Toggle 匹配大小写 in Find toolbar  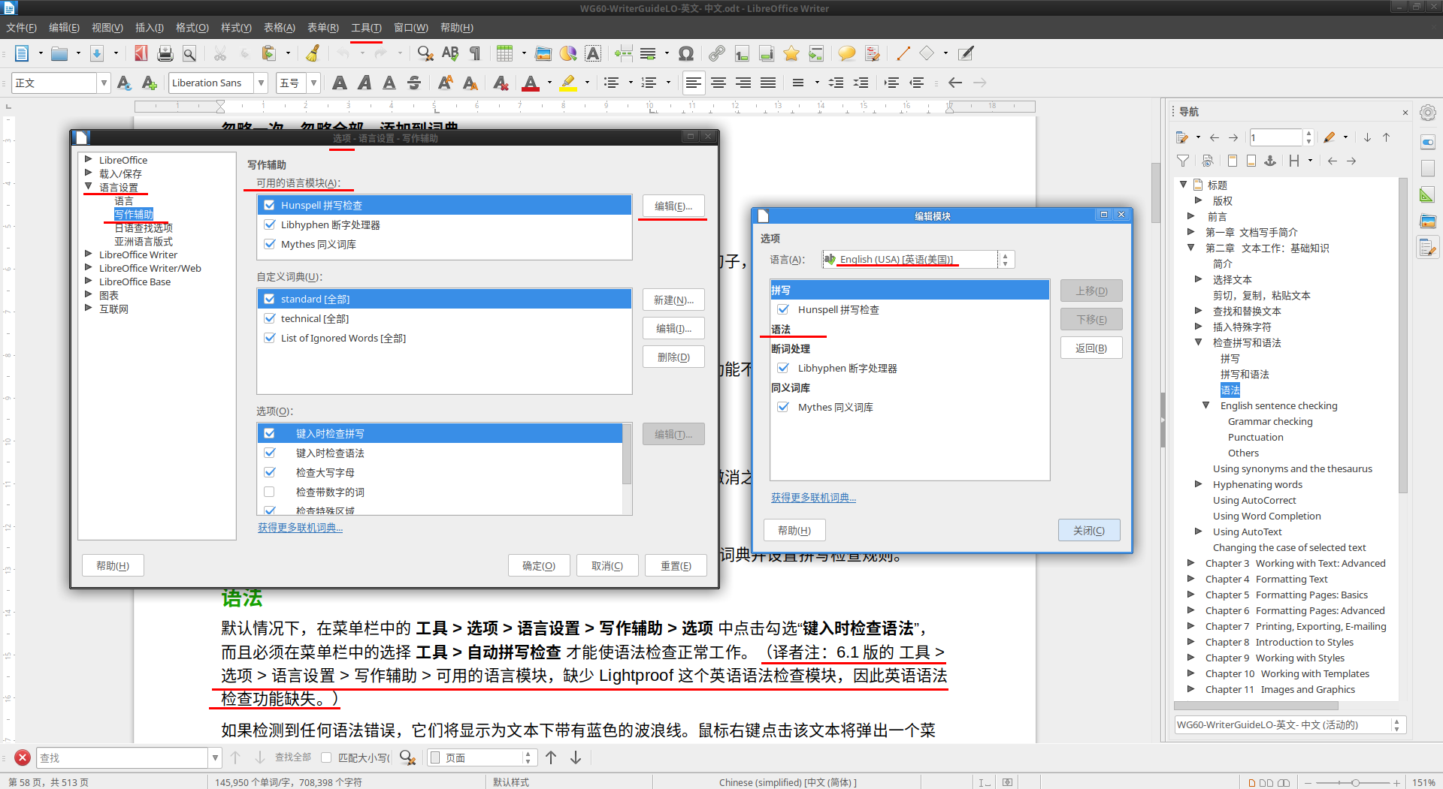(x=326, y=757)
